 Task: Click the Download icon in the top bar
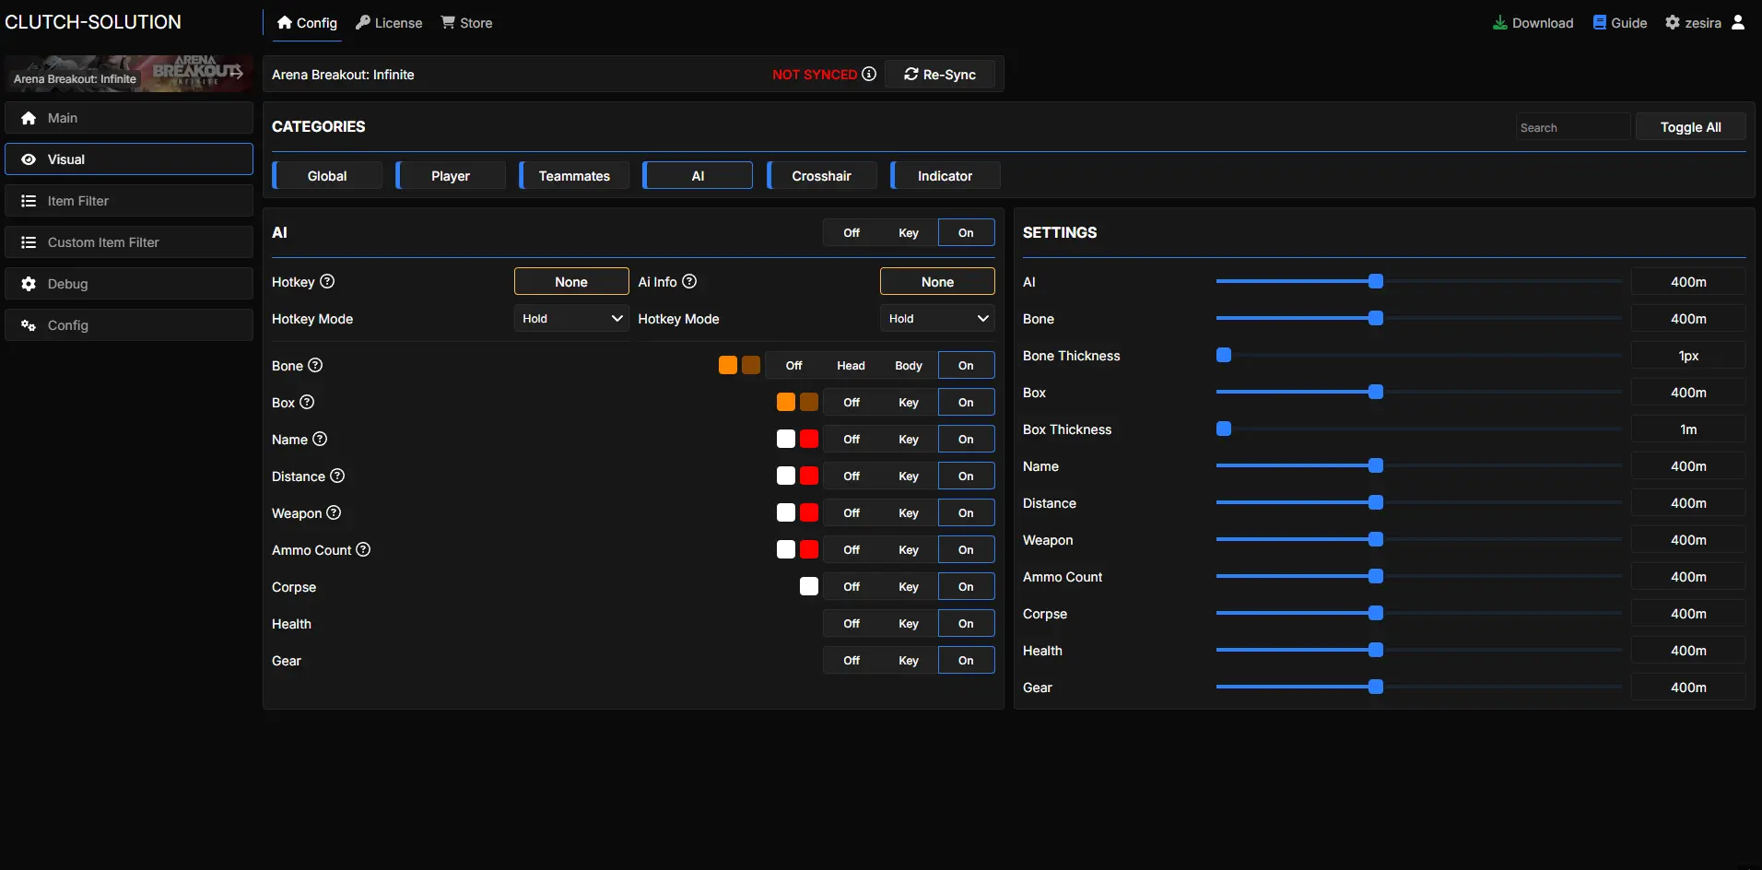coord(1500,22)
